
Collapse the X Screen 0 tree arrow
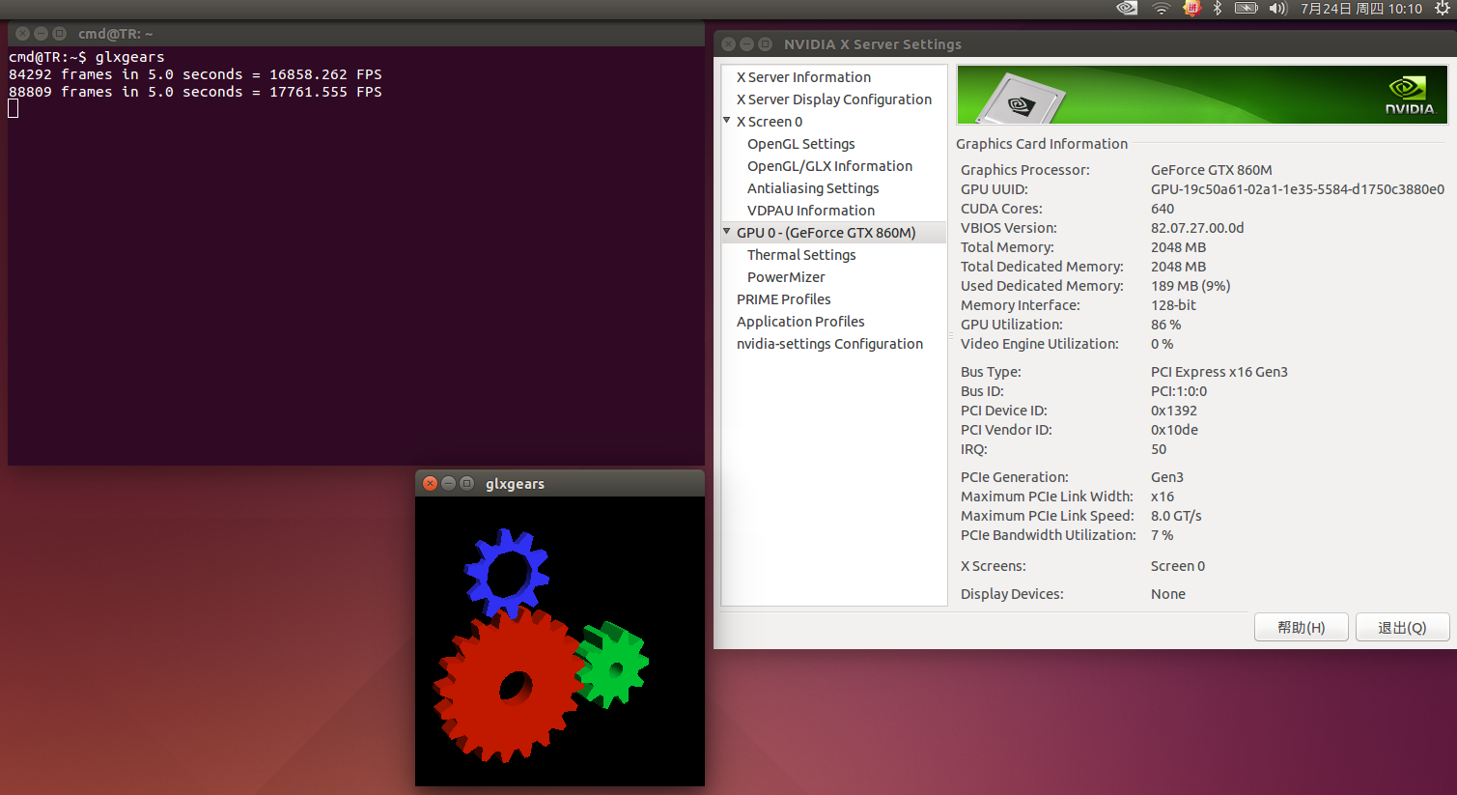tap(727, 121)
